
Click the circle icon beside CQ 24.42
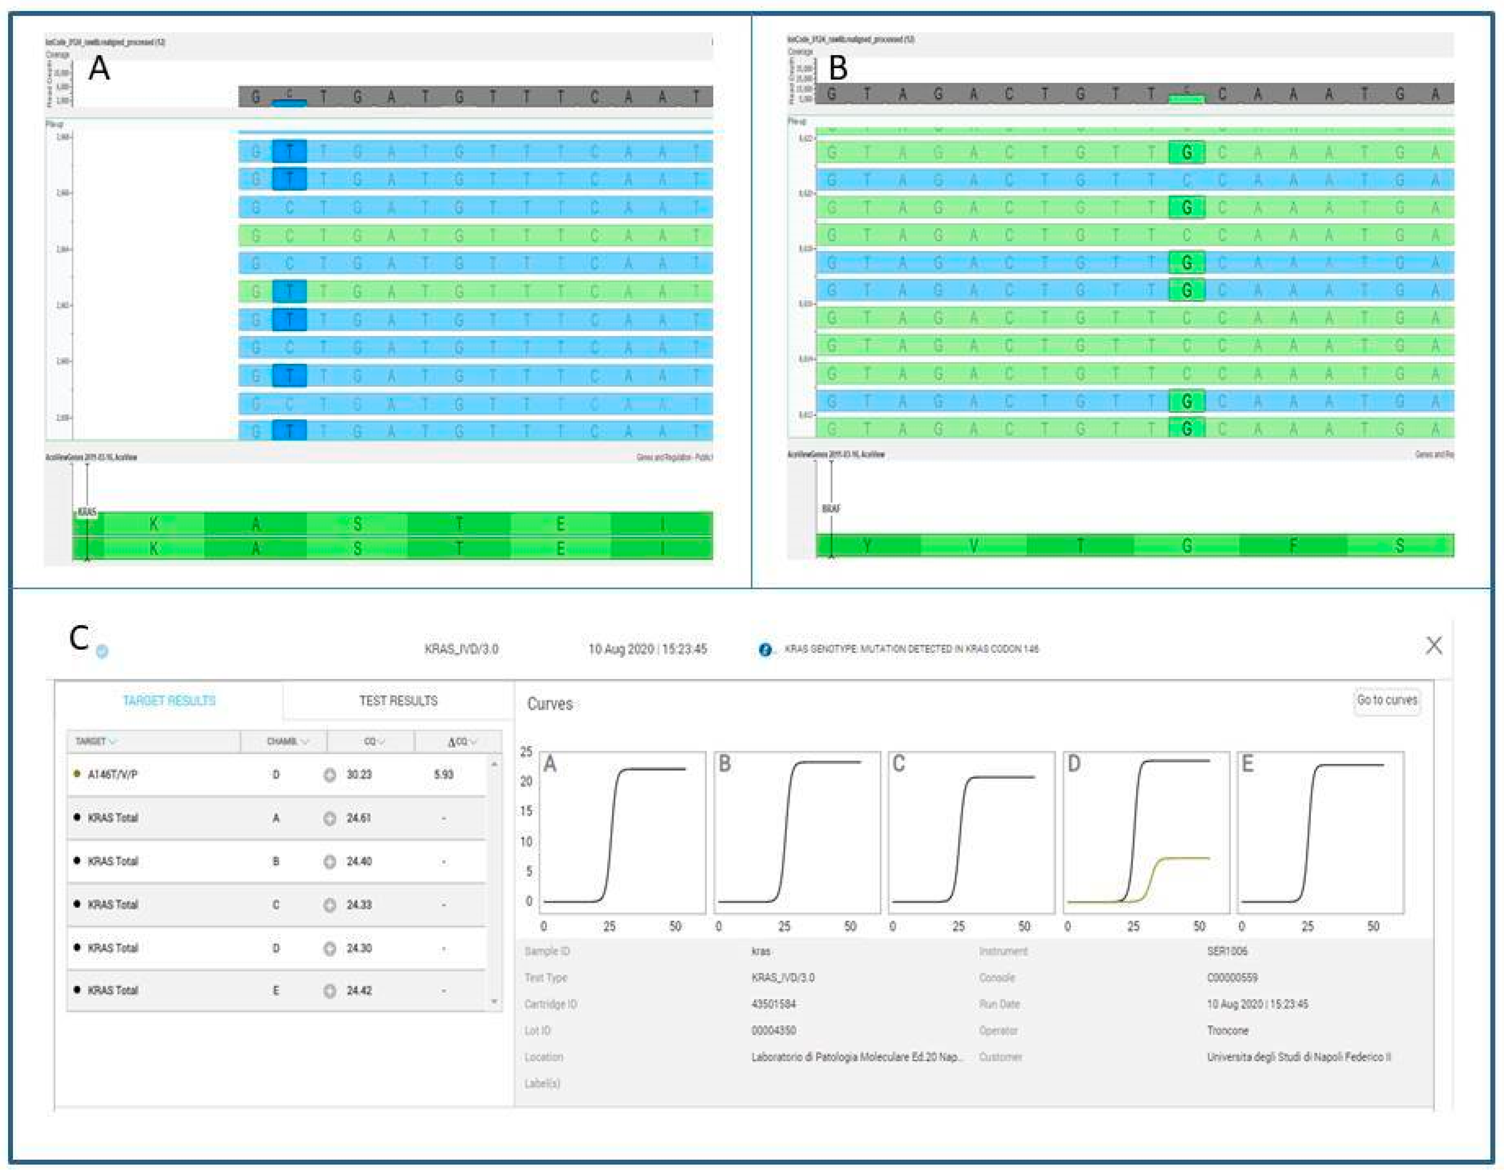click(330, 991)
